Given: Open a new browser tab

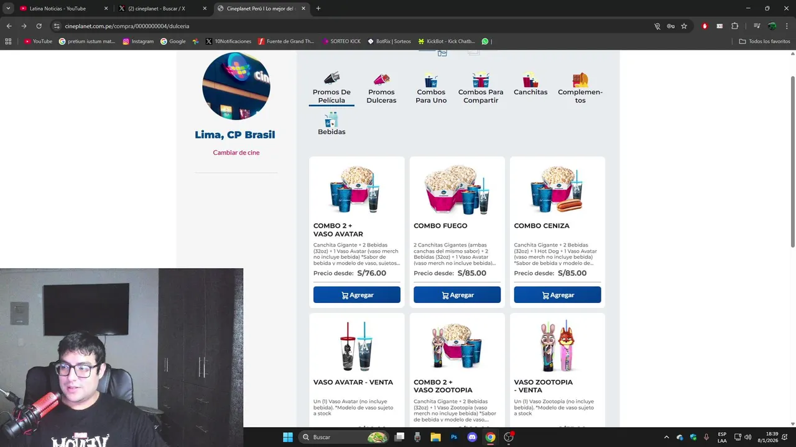Looking at the screenshot, I should 318,9.
